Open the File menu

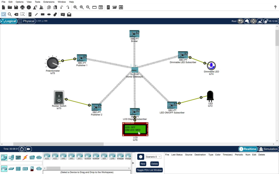point(3,2)
